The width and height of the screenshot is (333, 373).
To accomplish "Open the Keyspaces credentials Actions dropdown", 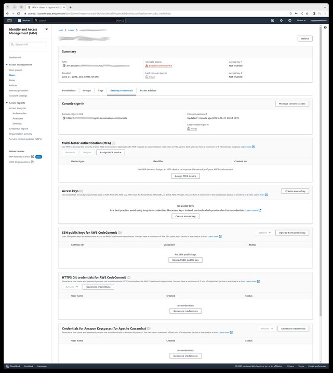I will 267,328.
